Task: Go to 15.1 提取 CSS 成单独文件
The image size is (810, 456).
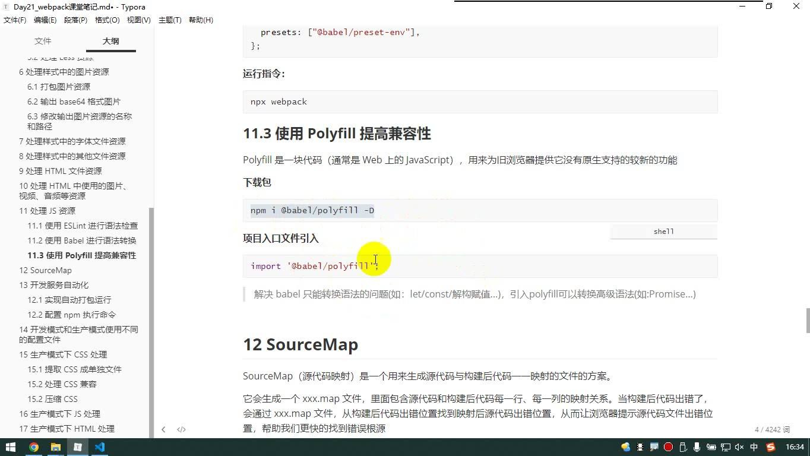Action: [x=74, y=369]
